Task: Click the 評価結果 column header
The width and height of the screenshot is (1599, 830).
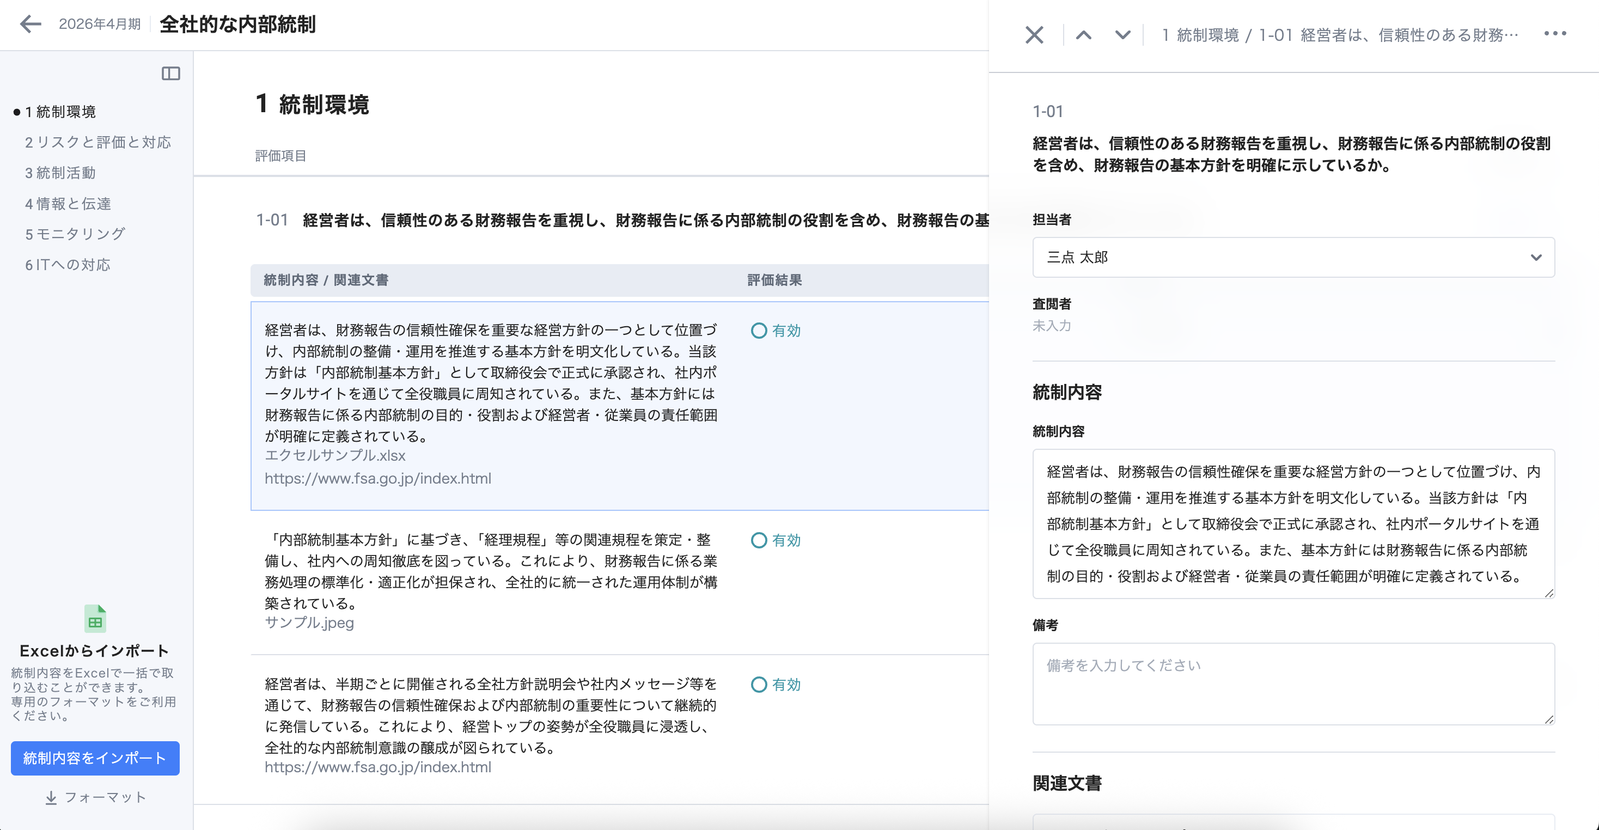Action: [x=774, y=280]
